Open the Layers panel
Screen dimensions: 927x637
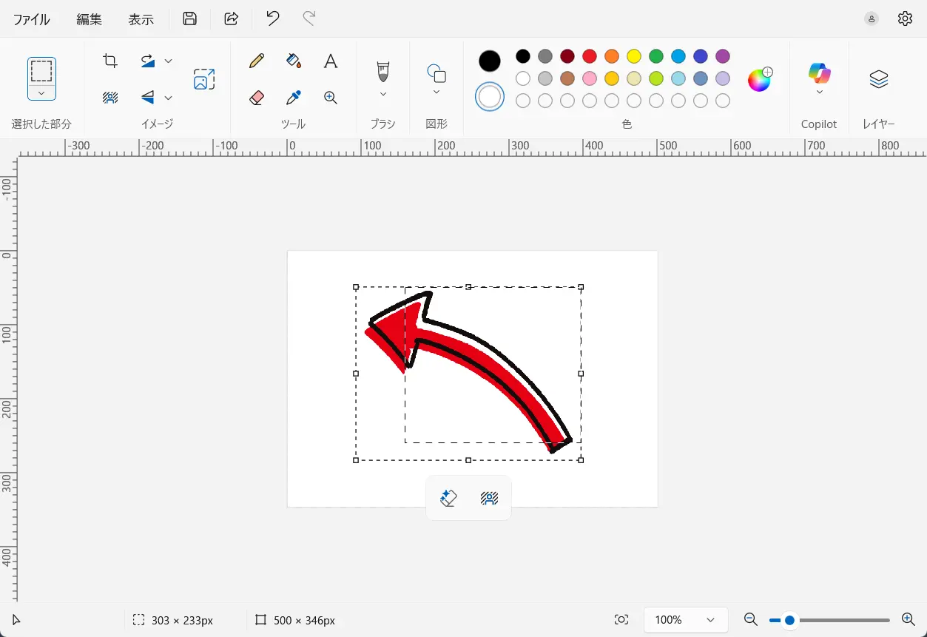tap(878, 79)
